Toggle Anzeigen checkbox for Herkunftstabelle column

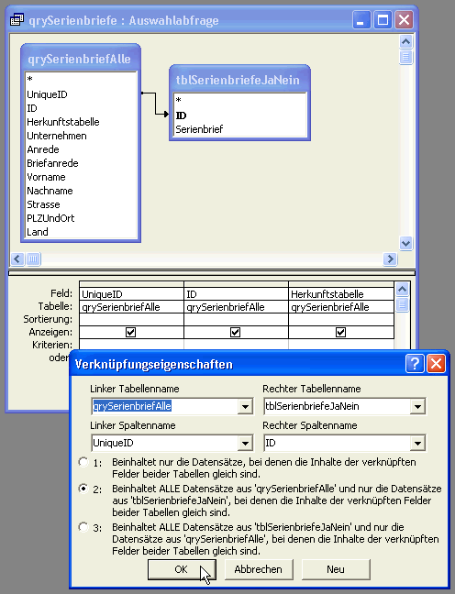click(x=340, y=332)
